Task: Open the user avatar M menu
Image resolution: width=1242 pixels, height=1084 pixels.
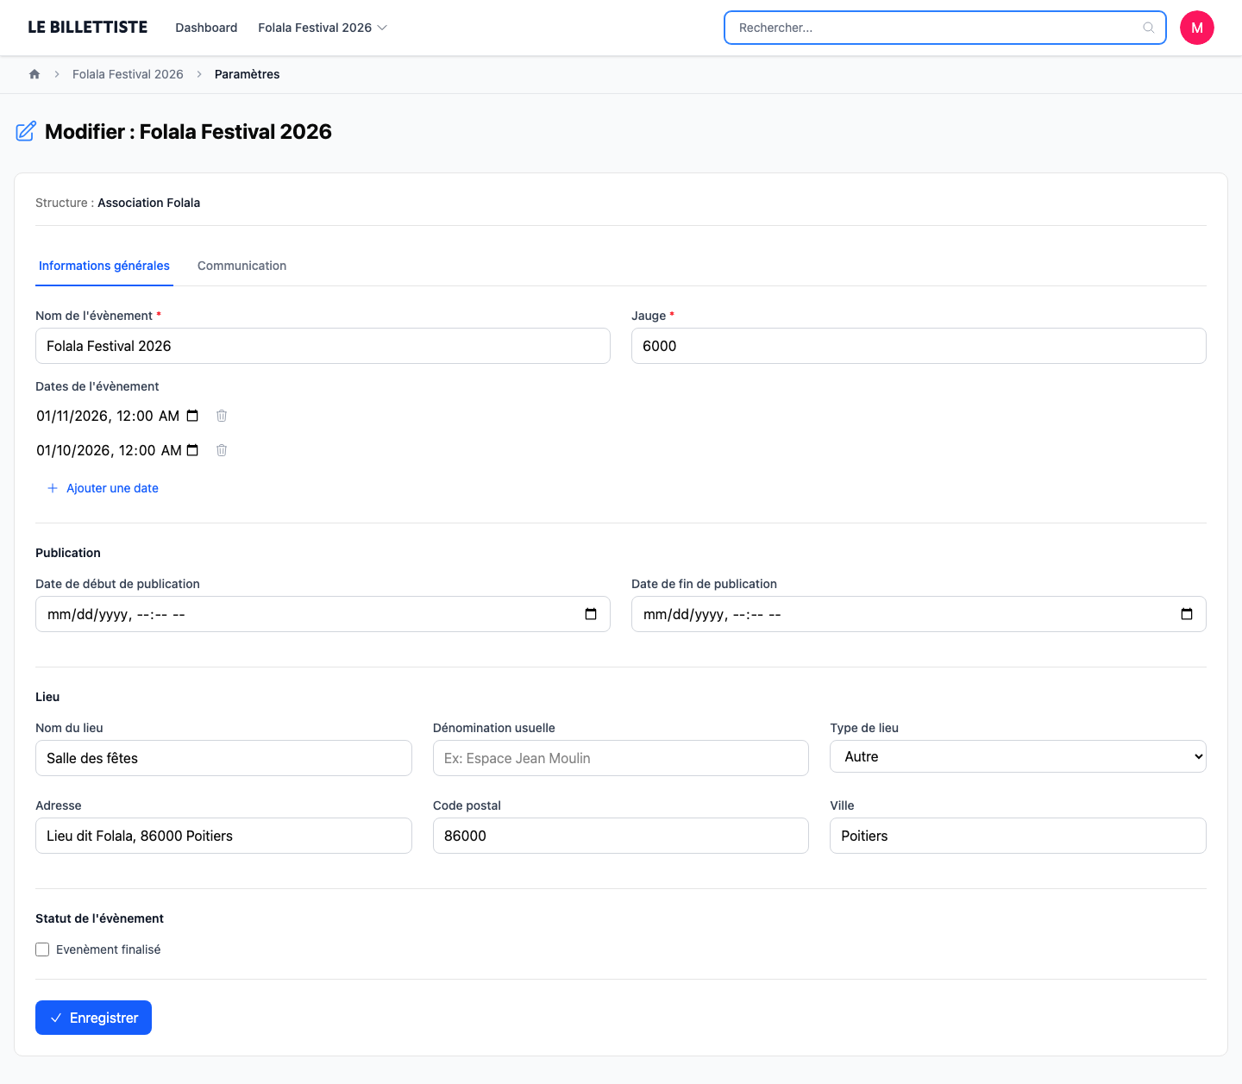Action: 1197,28
